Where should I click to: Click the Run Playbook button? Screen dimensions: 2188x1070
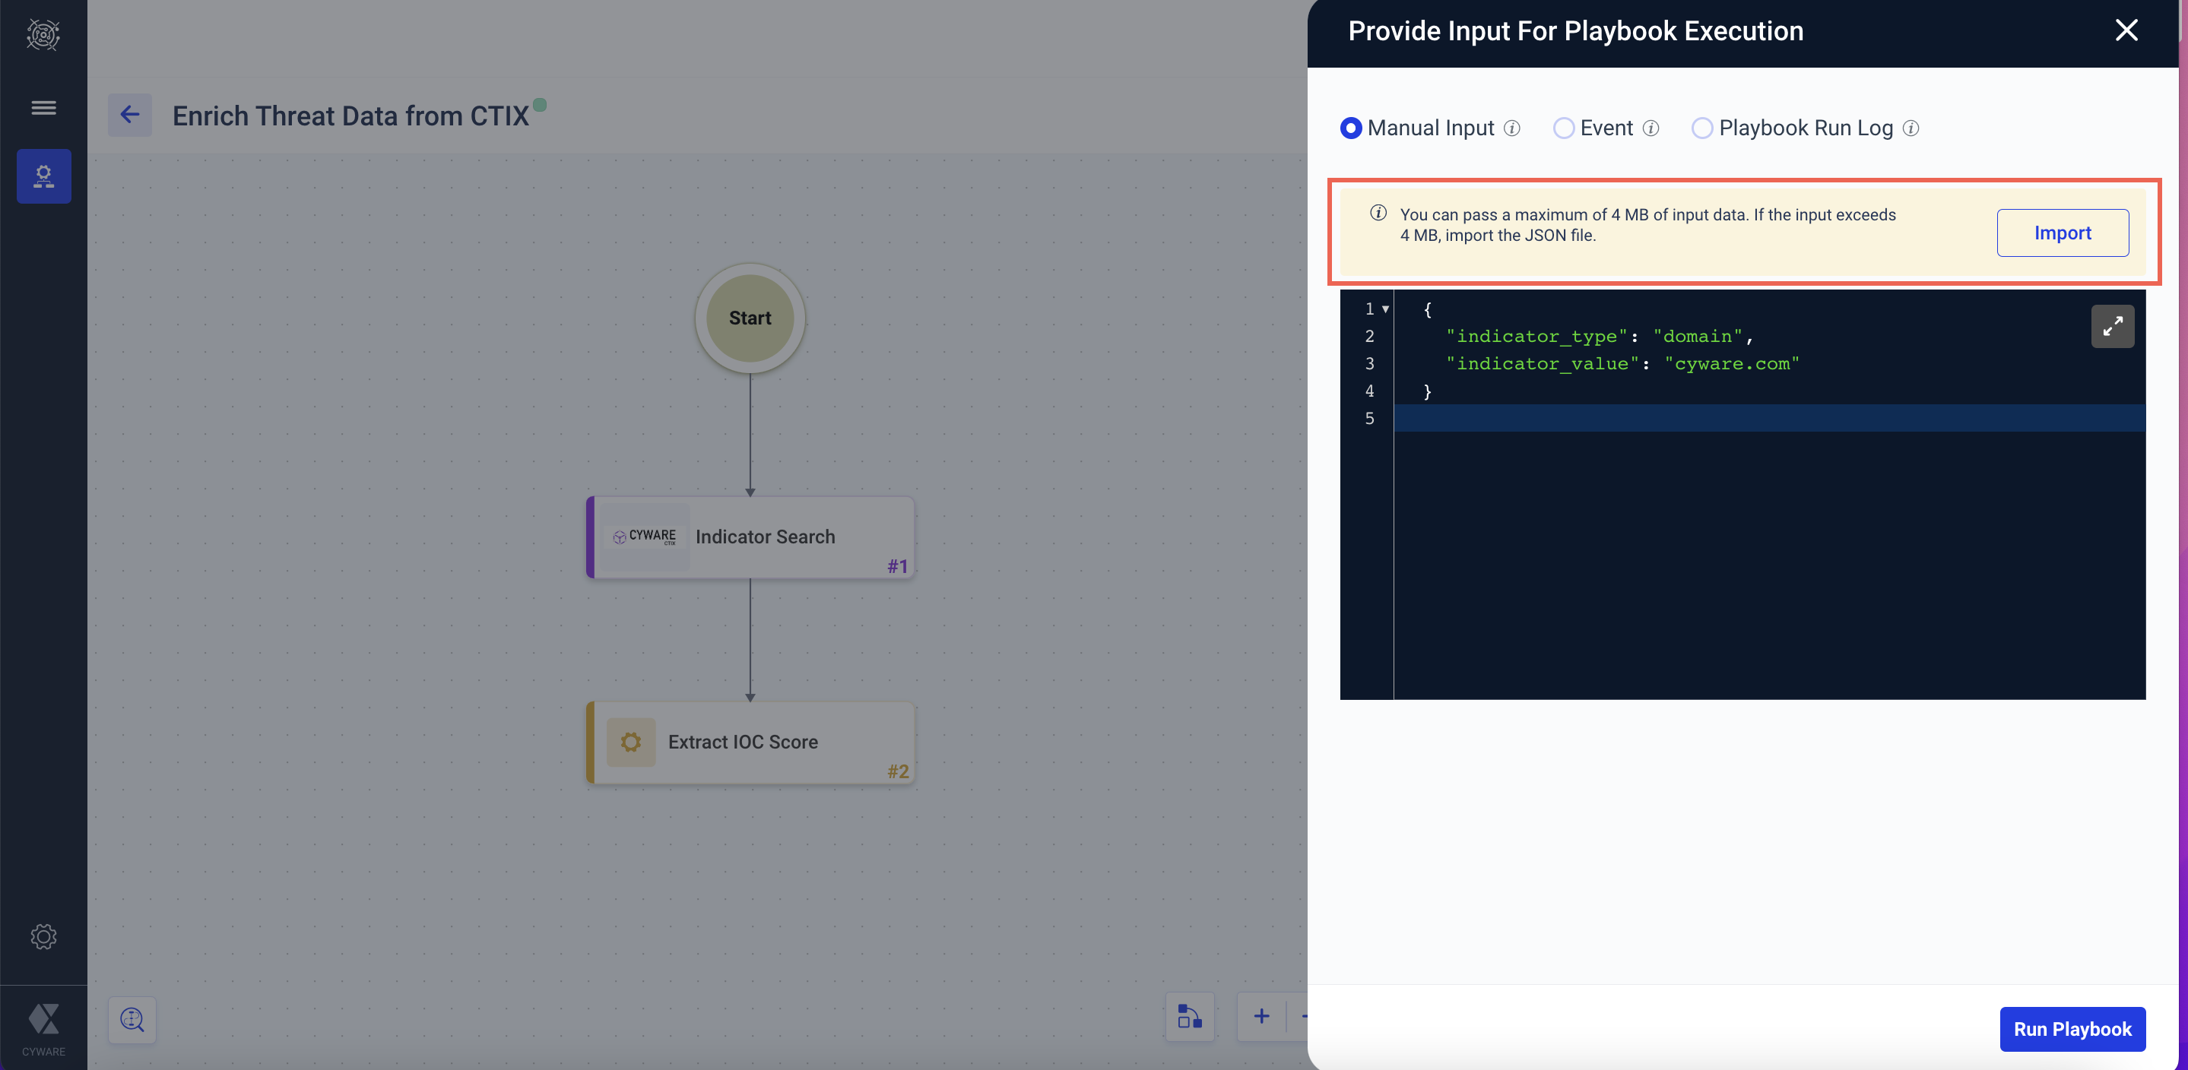click(x=2072, y=1029)
